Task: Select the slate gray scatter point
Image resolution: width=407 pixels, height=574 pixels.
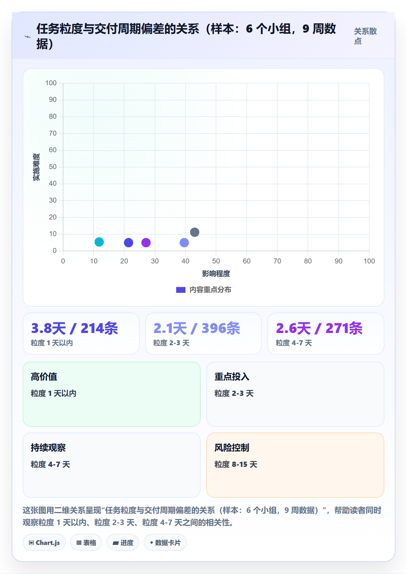Action: [195, 232]
